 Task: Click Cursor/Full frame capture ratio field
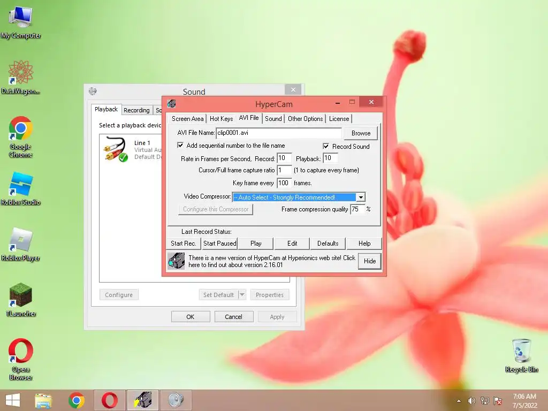284,170
